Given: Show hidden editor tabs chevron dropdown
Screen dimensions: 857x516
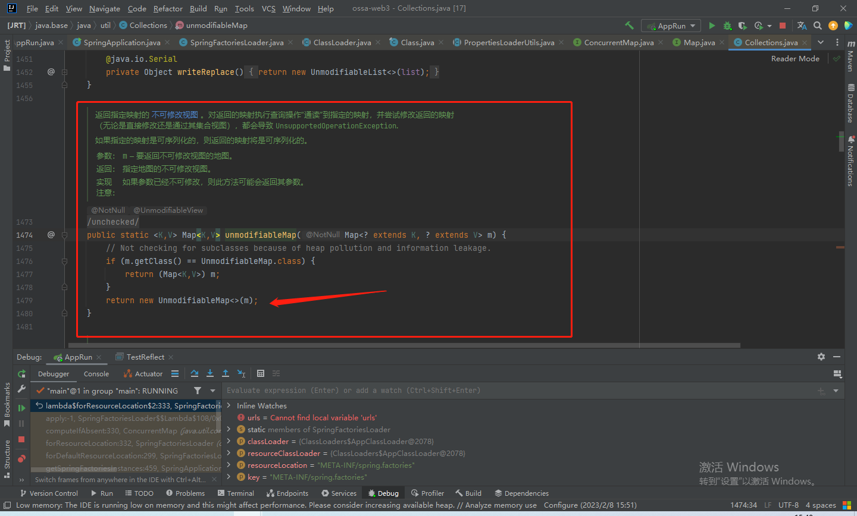Looking at the screenshot, I should pos(821,42).
